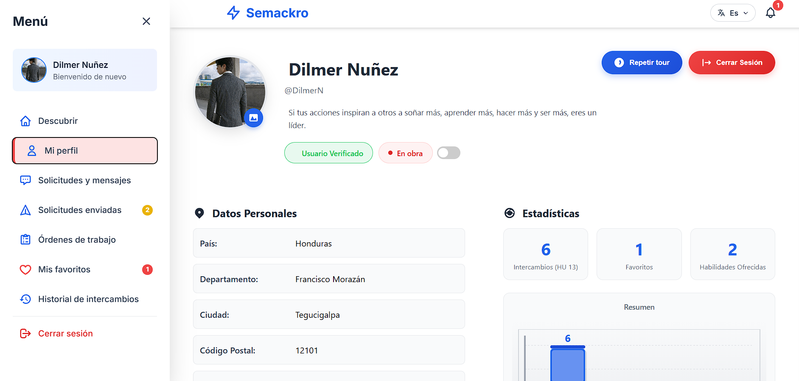Viewport: 799px width, 381px height.
Task: Open Mi perfil menu item
Action: (x=85, y=151)
